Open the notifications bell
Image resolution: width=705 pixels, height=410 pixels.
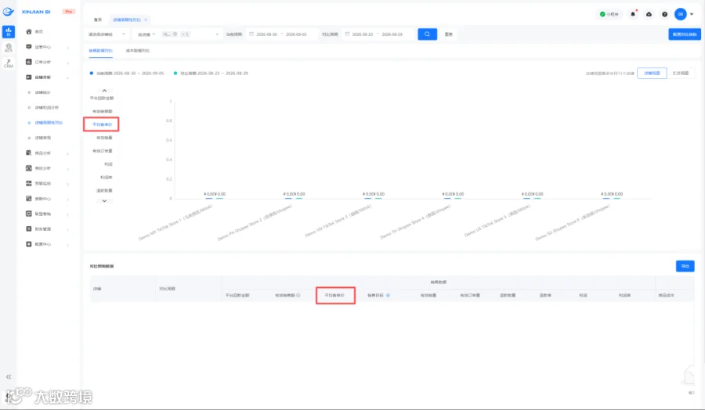633,14
